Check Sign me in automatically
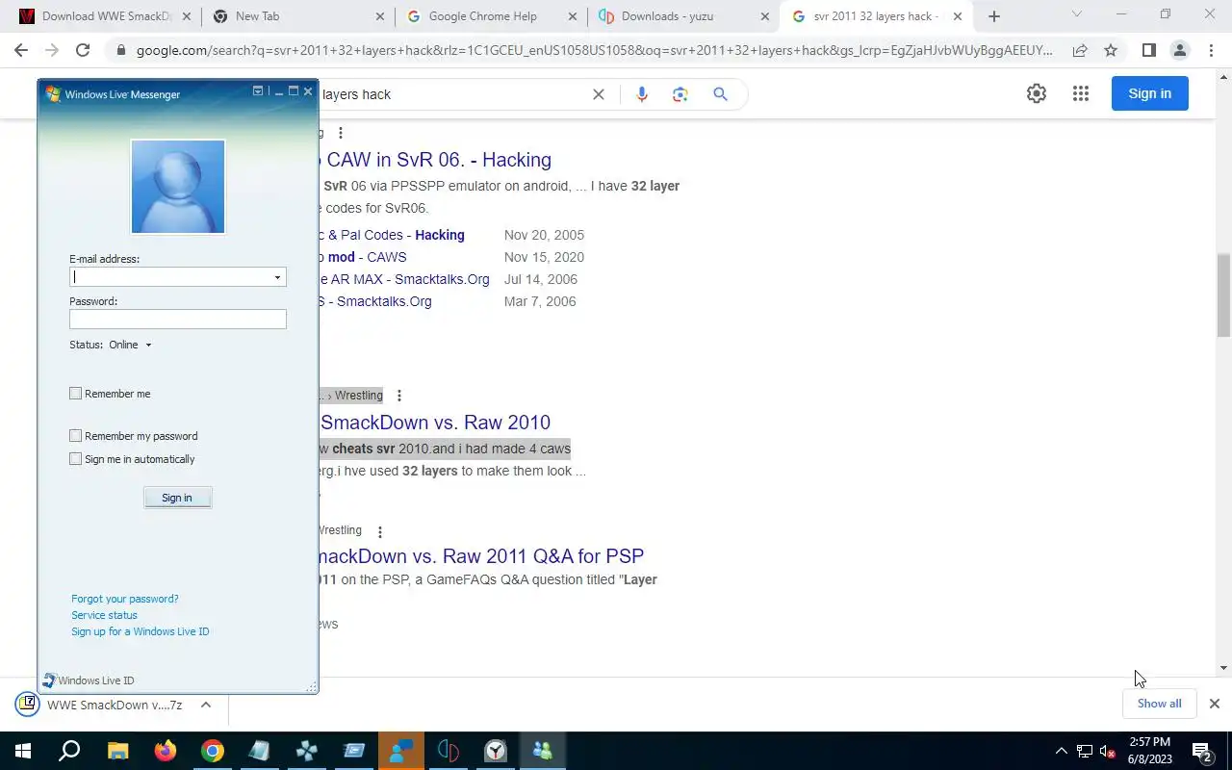The width and height of the screenshot is (1232, 770). [x=75, y=459]
